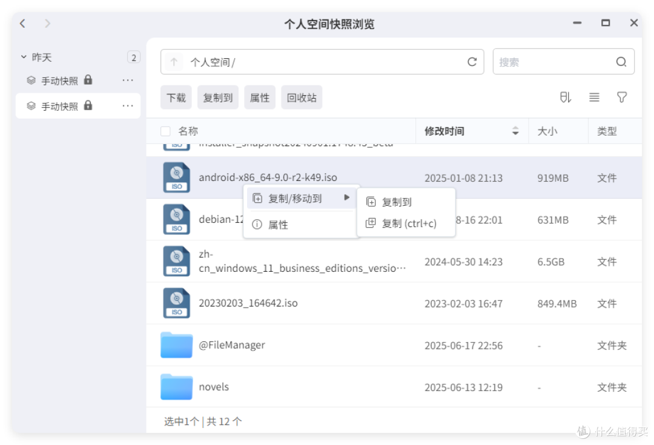Collapse the 昨天 group

pyautogui.click(x=24, y=57)
